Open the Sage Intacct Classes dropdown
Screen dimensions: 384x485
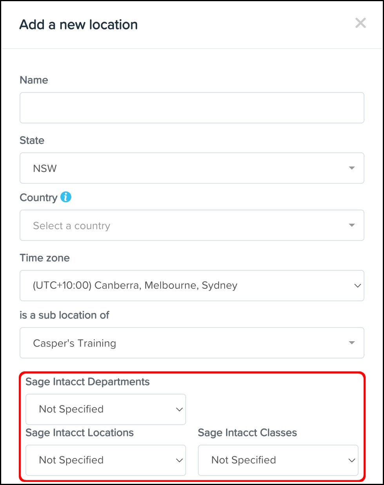coord(278,460)
